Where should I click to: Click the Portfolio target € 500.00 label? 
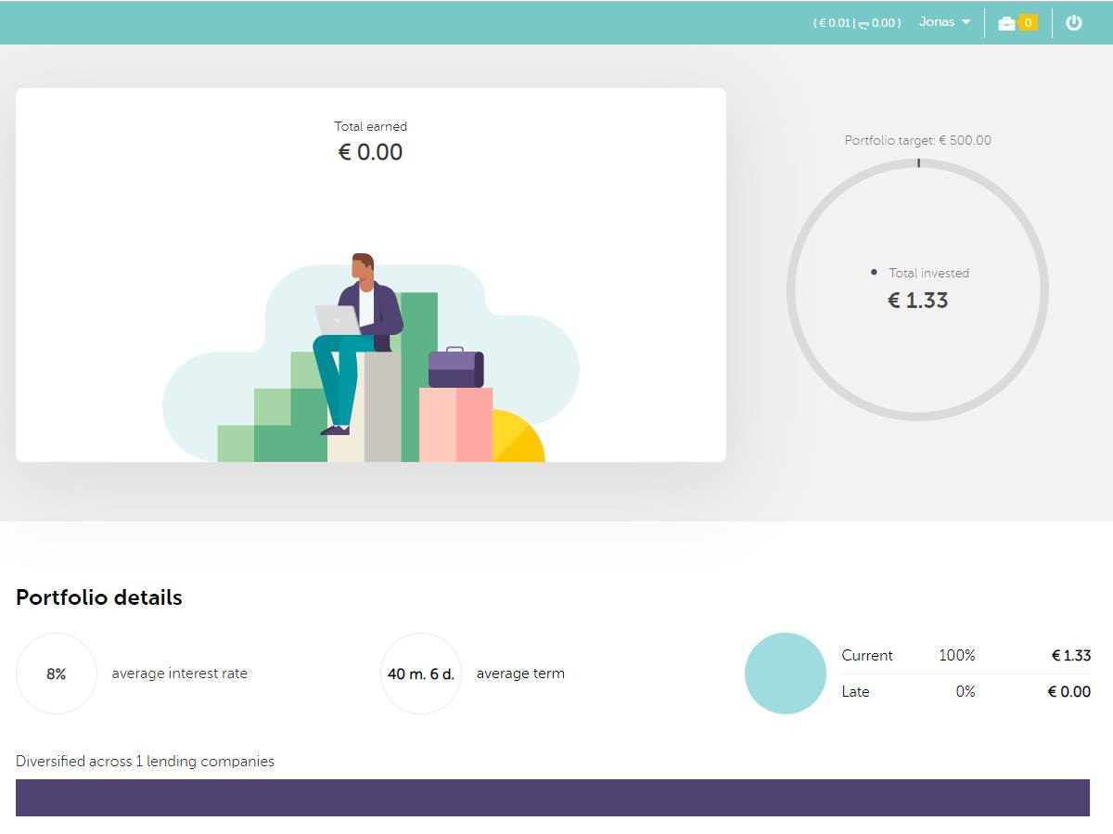[x=917, y=140]
